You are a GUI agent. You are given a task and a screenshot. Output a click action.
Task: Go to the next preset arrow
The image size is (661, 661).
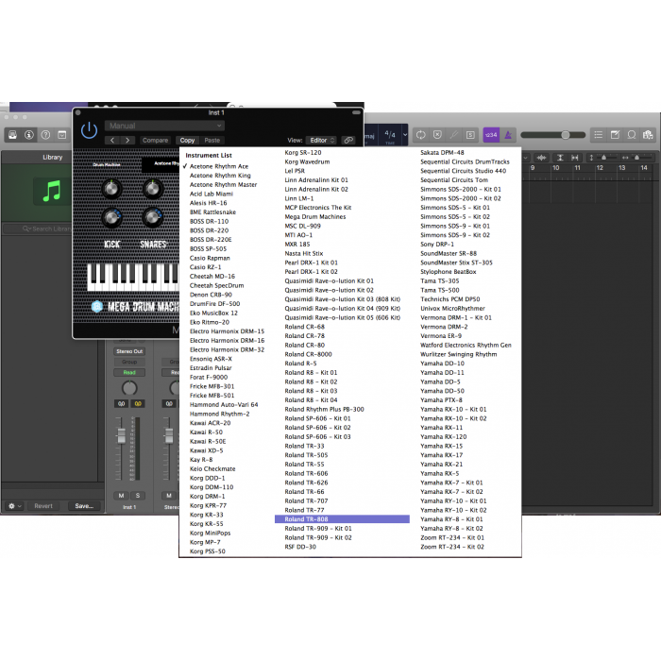click(x=127, y=141)
